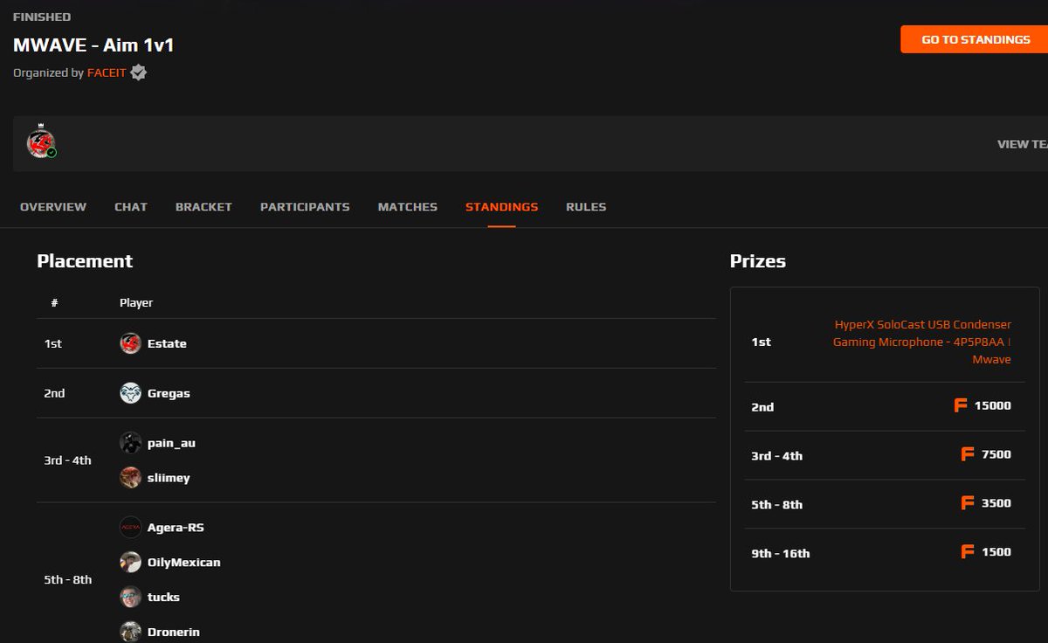Switch to the Overview tab
Image resolution: width=1048 pixels, height=643 pixels.
tap(53, 207)
